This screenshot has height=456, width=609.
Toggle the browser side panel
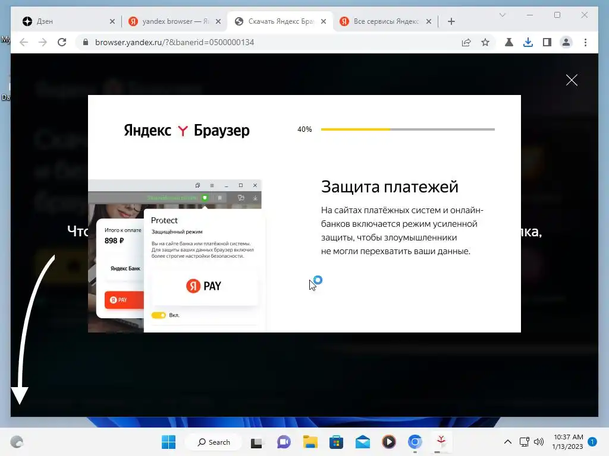pyautogui.click(x=547, y=42)
